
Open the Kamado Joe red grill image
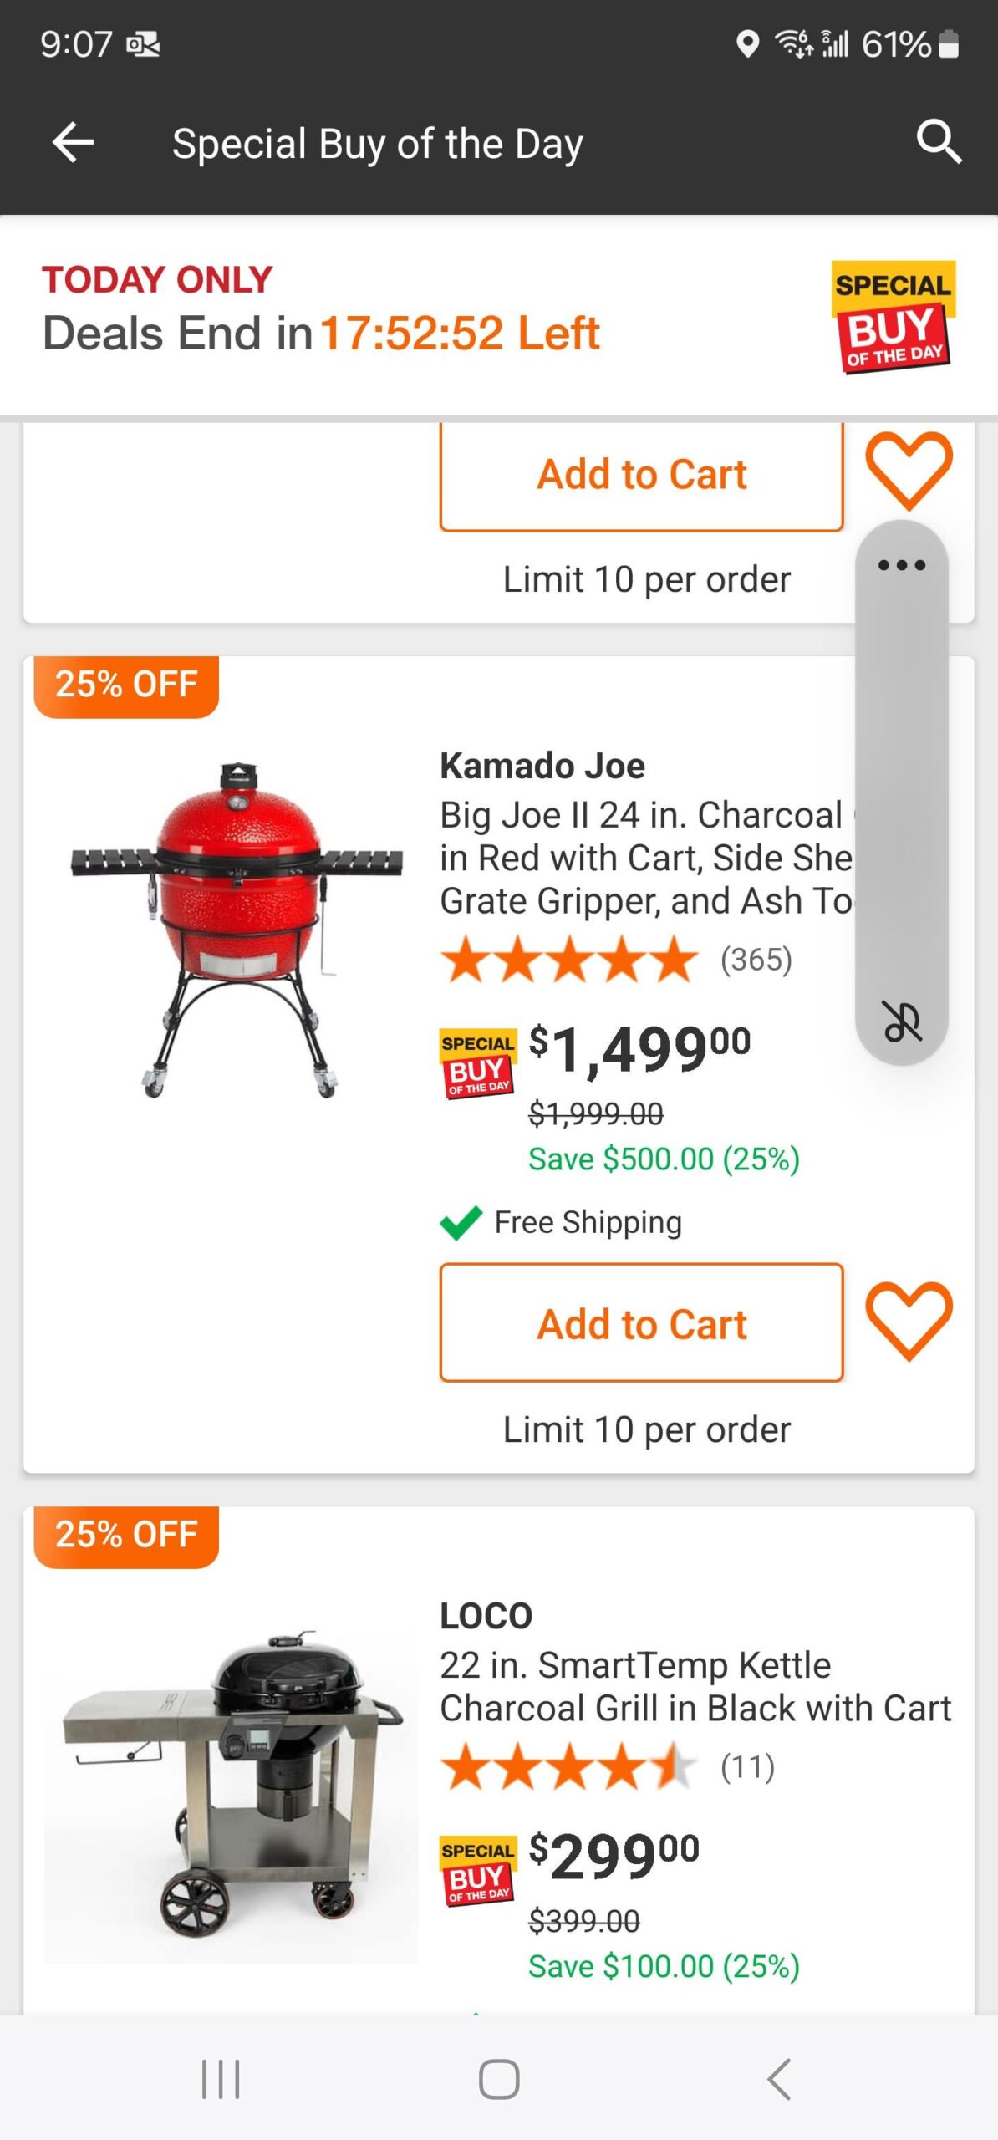tap(236, 929)
